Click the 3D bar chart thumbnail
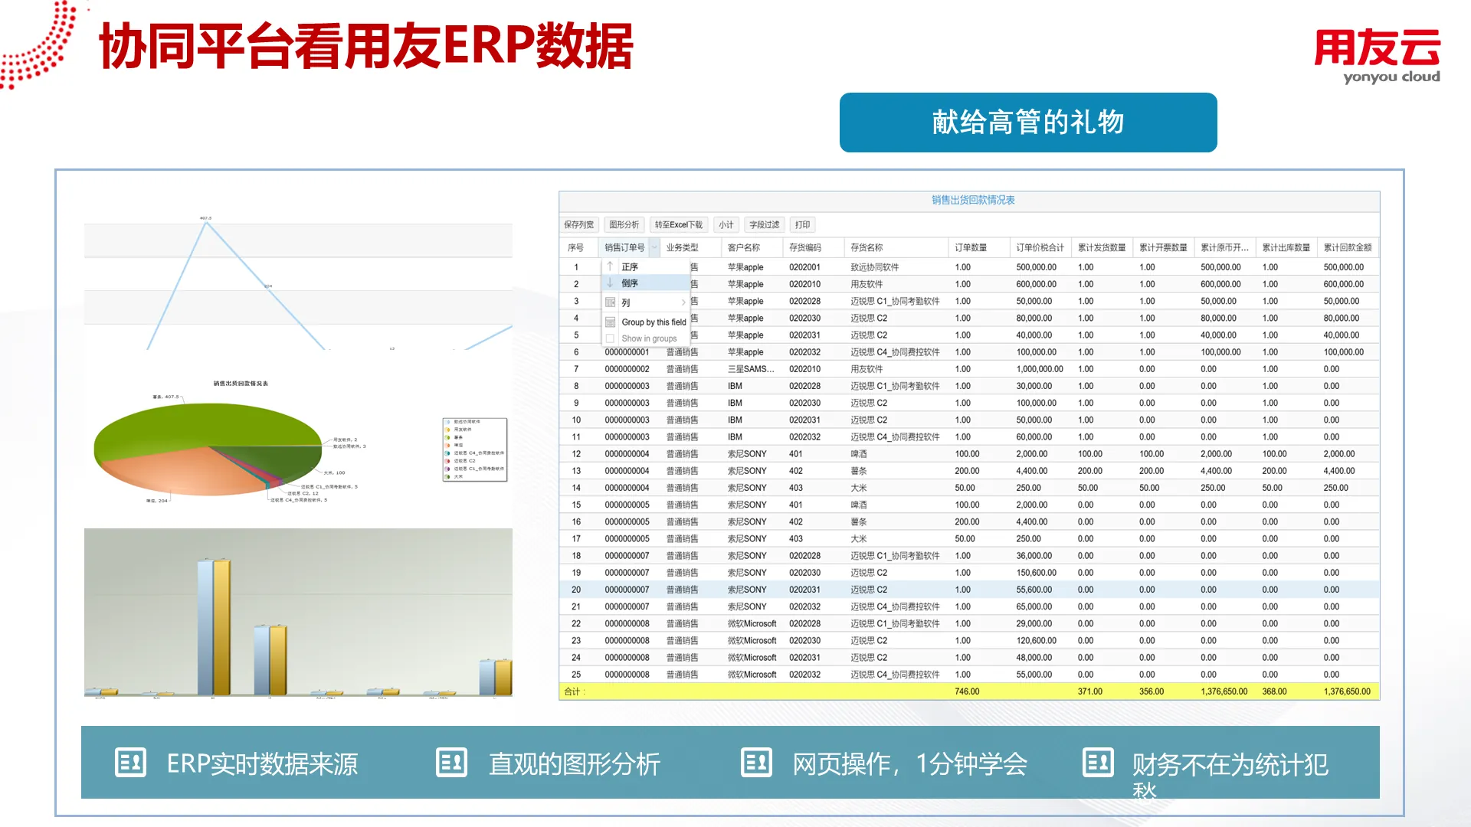The height and width of the screenshot is (827, 1471). (298, 613)
